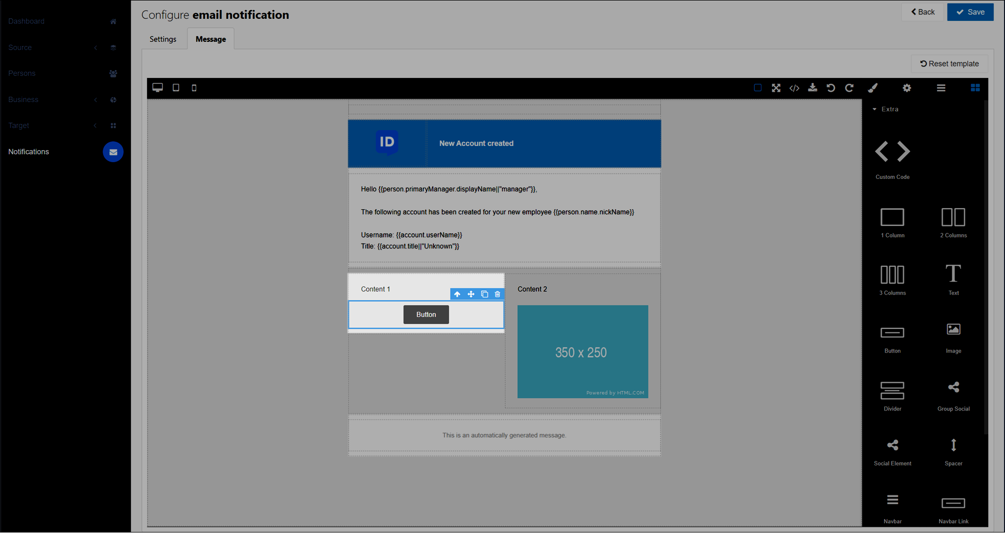This screenshot has width=1005, height=533.
Task: Pick the Divider block
Action: coord(892,396)
